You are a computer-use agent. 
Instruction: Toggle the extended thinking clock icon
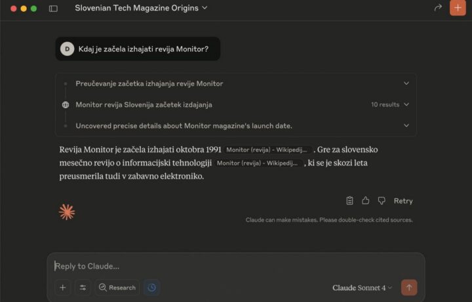(x=151, y=288)
